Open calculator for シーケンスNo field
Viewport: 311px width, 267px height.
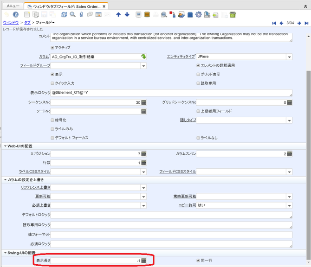(x=144, y=102)
